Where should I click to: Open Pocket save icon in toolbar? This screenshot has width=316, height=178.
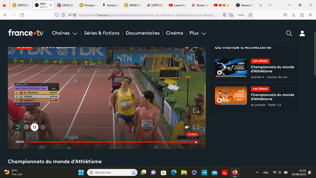click(285, 15)
